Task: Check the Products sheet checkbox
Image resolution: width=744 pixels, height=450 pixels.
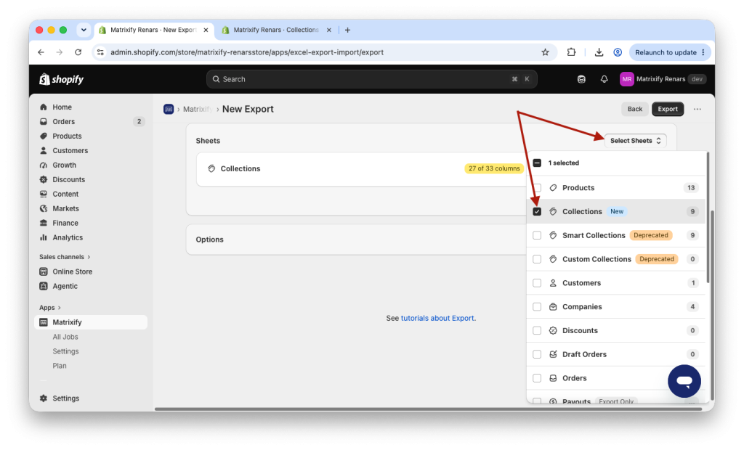Action: (x=537, y=188)
